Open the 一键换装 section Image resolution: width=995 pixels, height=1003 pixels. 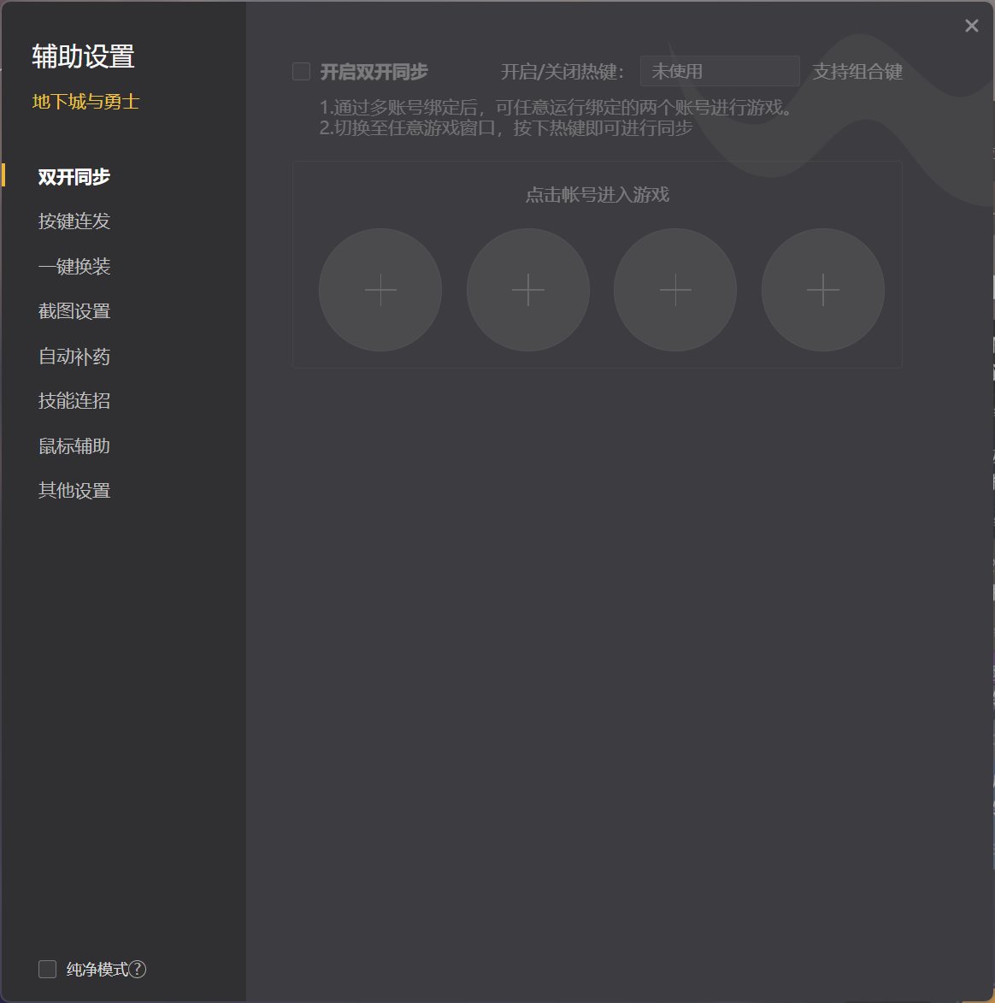[x=74, y=266]
